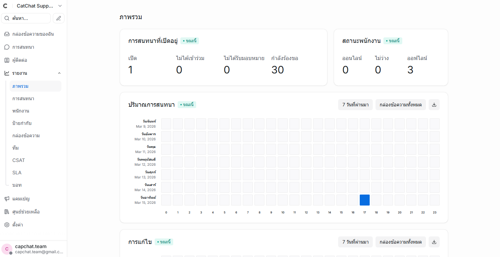
Task: Open กล่องข้อความทั้งหมด filter in ปริมาณการสนทนา
Action: click(x=401, y=105)
